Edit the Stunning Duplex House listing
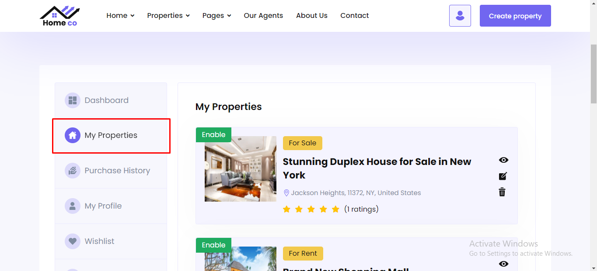Image resolution: width=597 pixels, height=271 pixels. click(503, 176)
